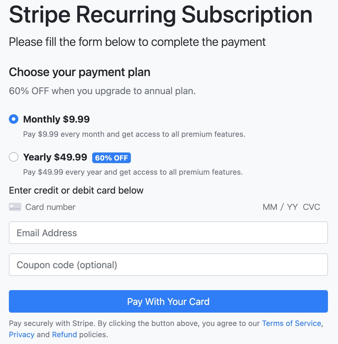Image resolution: width=338 pixels, height=344 pixels.
Task: Click the Email Address input
Action: tap(168, 233)
